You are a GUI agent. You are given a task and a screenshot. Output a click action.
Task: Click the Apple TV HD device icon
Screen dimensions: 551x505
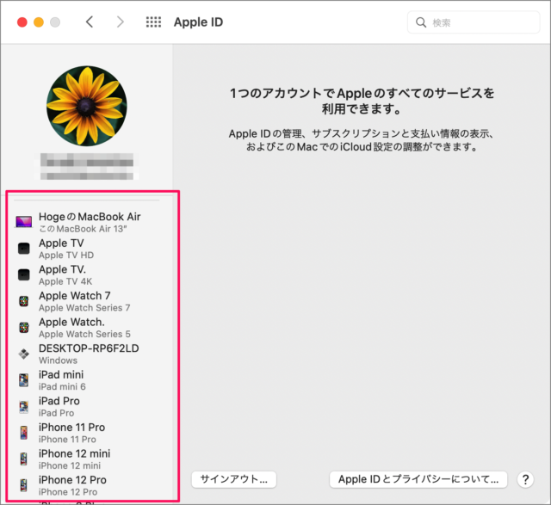point(24,249)
